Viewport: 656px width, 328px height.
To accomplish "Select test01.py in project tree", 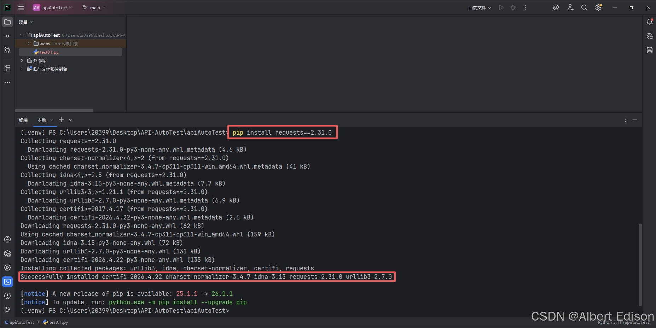I will coord(70,52).
